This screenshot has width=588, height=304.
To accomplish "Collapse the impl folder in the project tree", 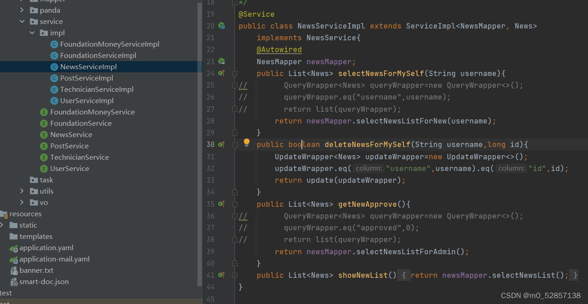I will coord(32,33).
